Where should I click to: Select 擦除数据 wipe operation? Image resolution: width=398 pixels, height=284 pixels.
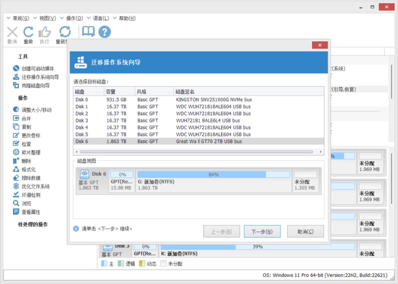(x=27, y=178)
